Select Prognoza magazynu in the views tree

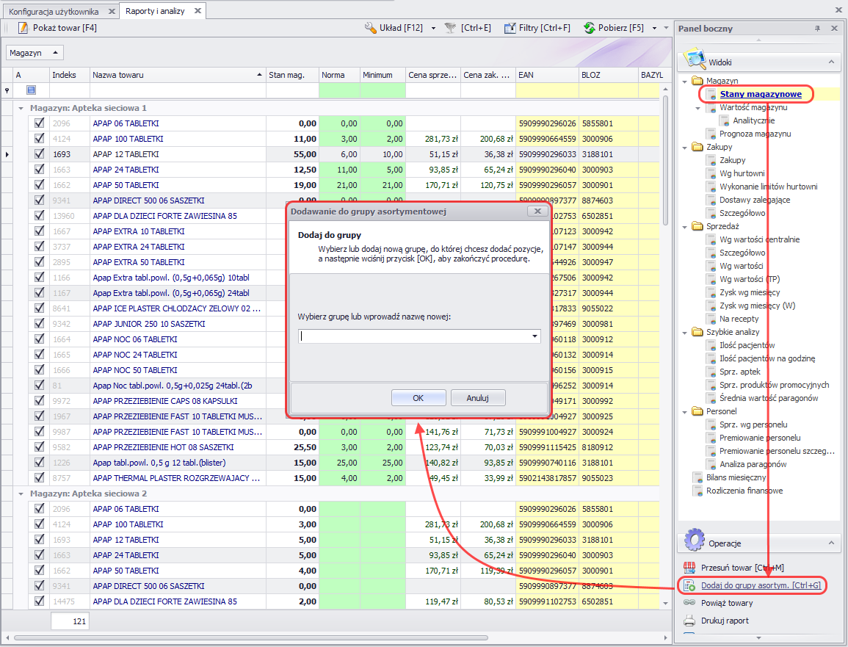755,134
